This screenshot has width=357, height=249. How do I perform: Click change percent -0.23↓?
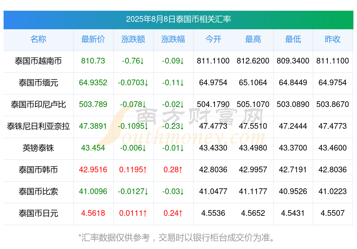tap(173, 126)
